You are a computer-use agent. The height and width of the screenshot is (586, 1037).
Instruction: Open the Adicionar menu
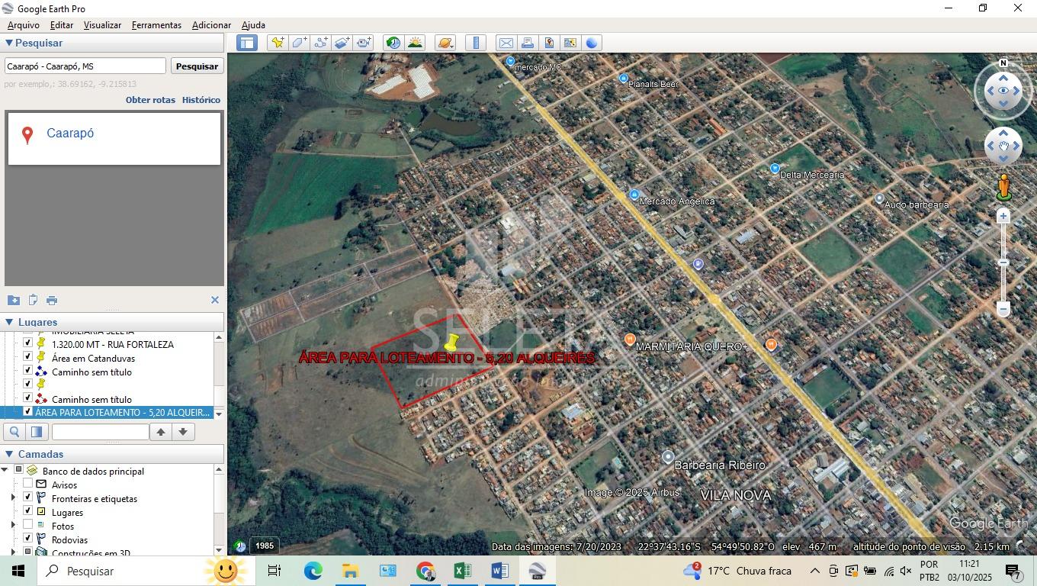pos(211,25)
